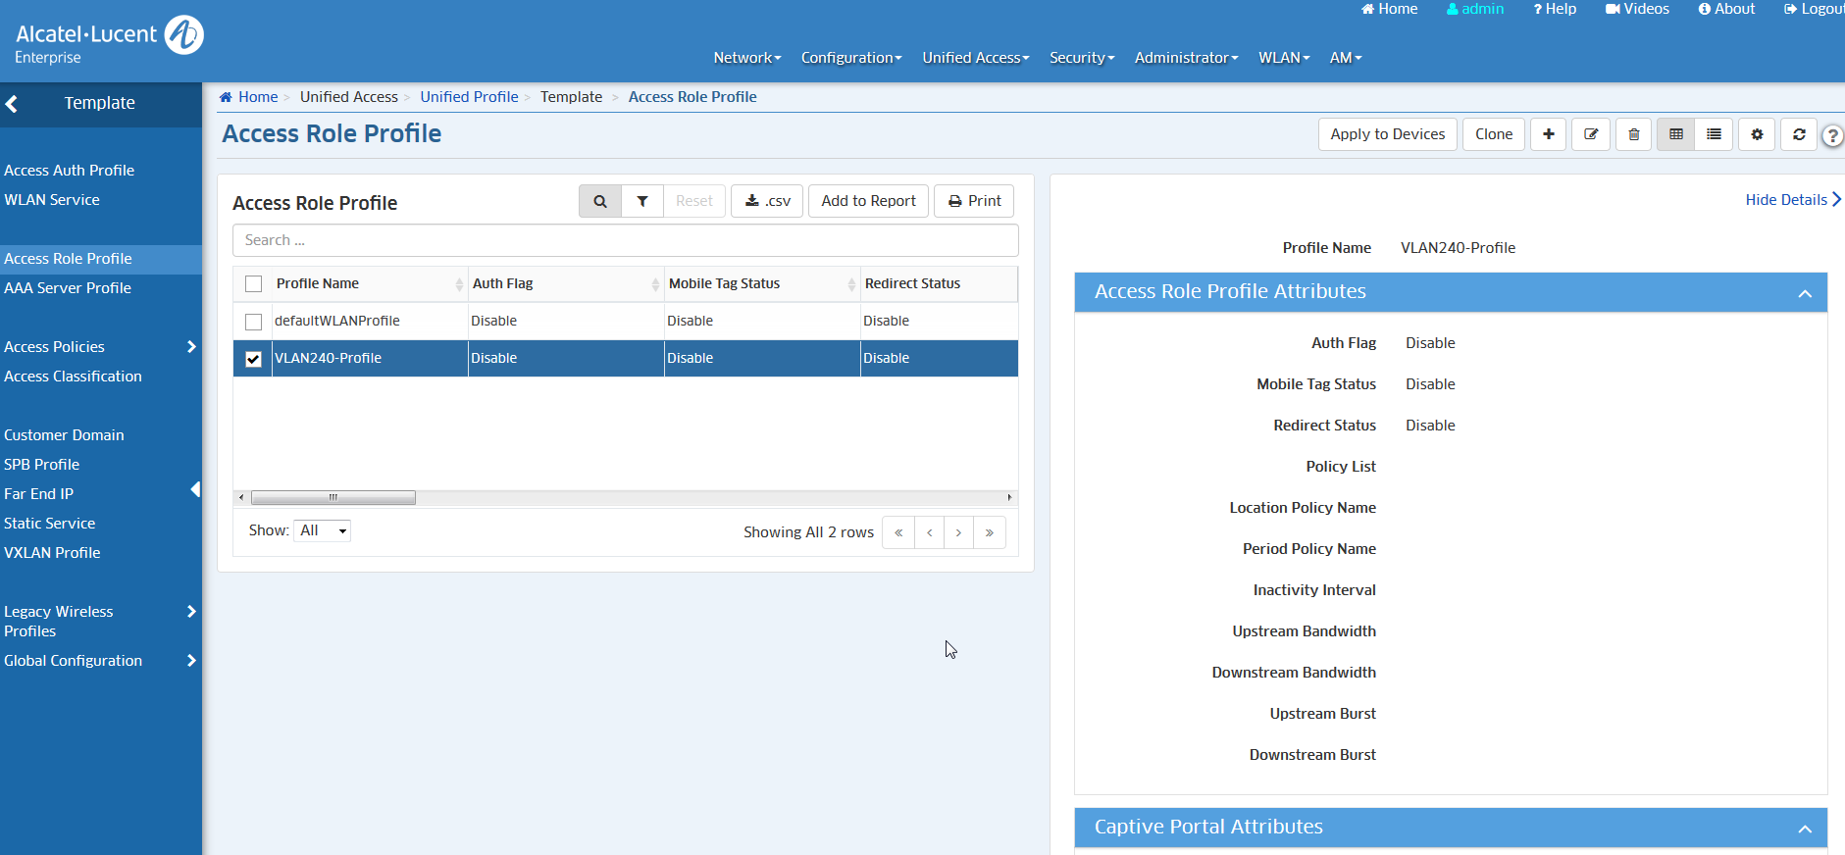Click the table horizontal scrollbar thumb
This screenshot has height=855, width=1845.
pyautogui.click(x=333, y=498)
